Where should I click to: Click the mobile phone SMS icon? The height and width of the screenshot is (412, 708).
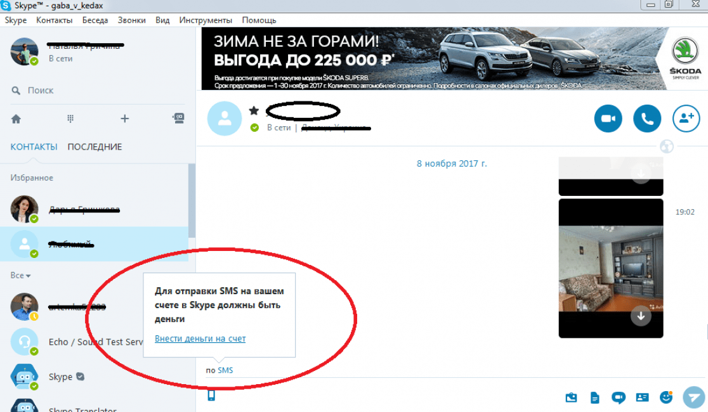tap(211, 396)
